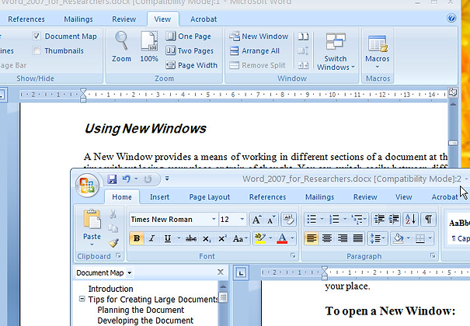Switch to Review tab in back window

124,19
